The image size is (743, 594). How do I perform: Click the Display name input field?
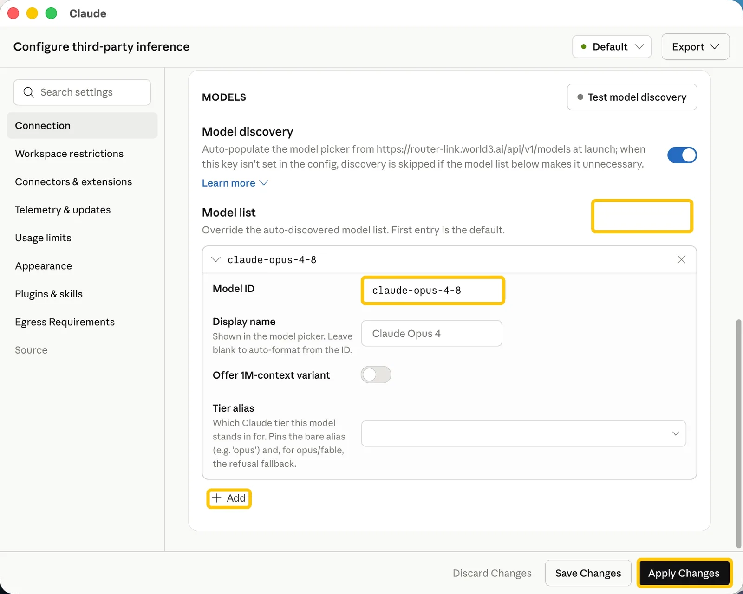[431, 333]
